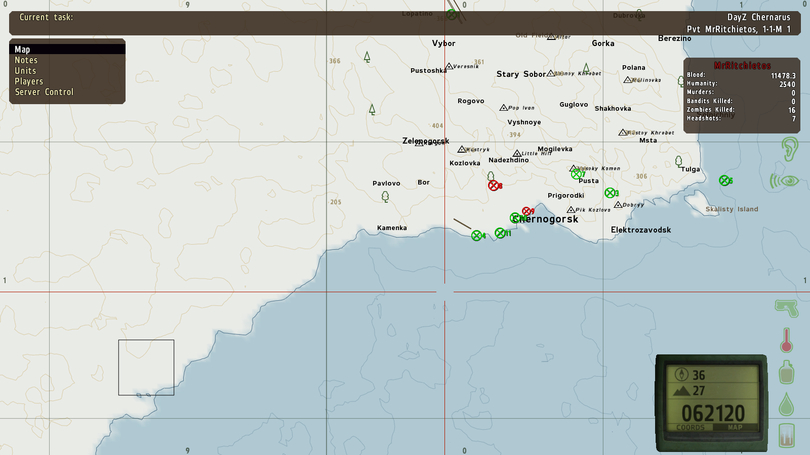Click the Vyshnoye village label
810x455 pixels.
coord(524,122)
